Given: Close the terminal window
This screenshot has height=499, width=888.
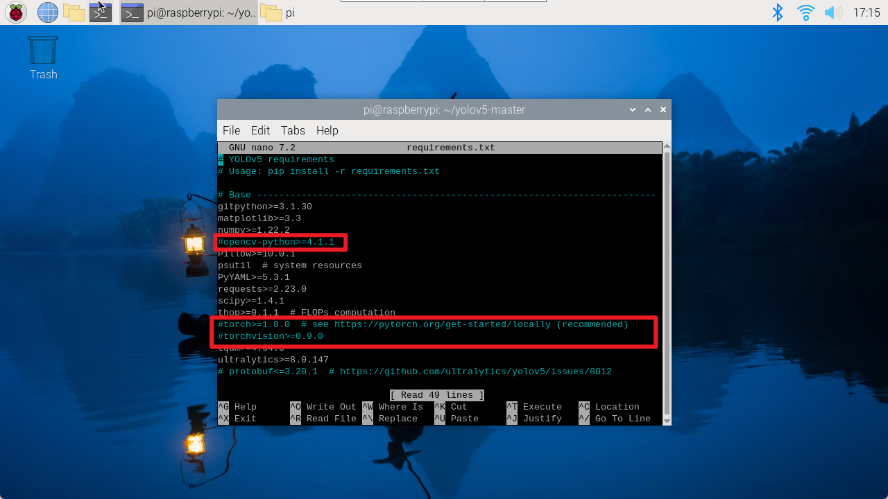Looking at the screenshot, I should 663,110.
